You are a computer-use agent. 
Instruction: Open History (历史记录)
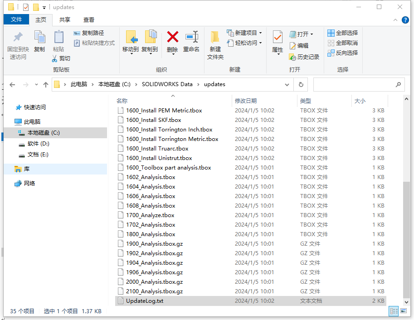(x=304, y=57)
